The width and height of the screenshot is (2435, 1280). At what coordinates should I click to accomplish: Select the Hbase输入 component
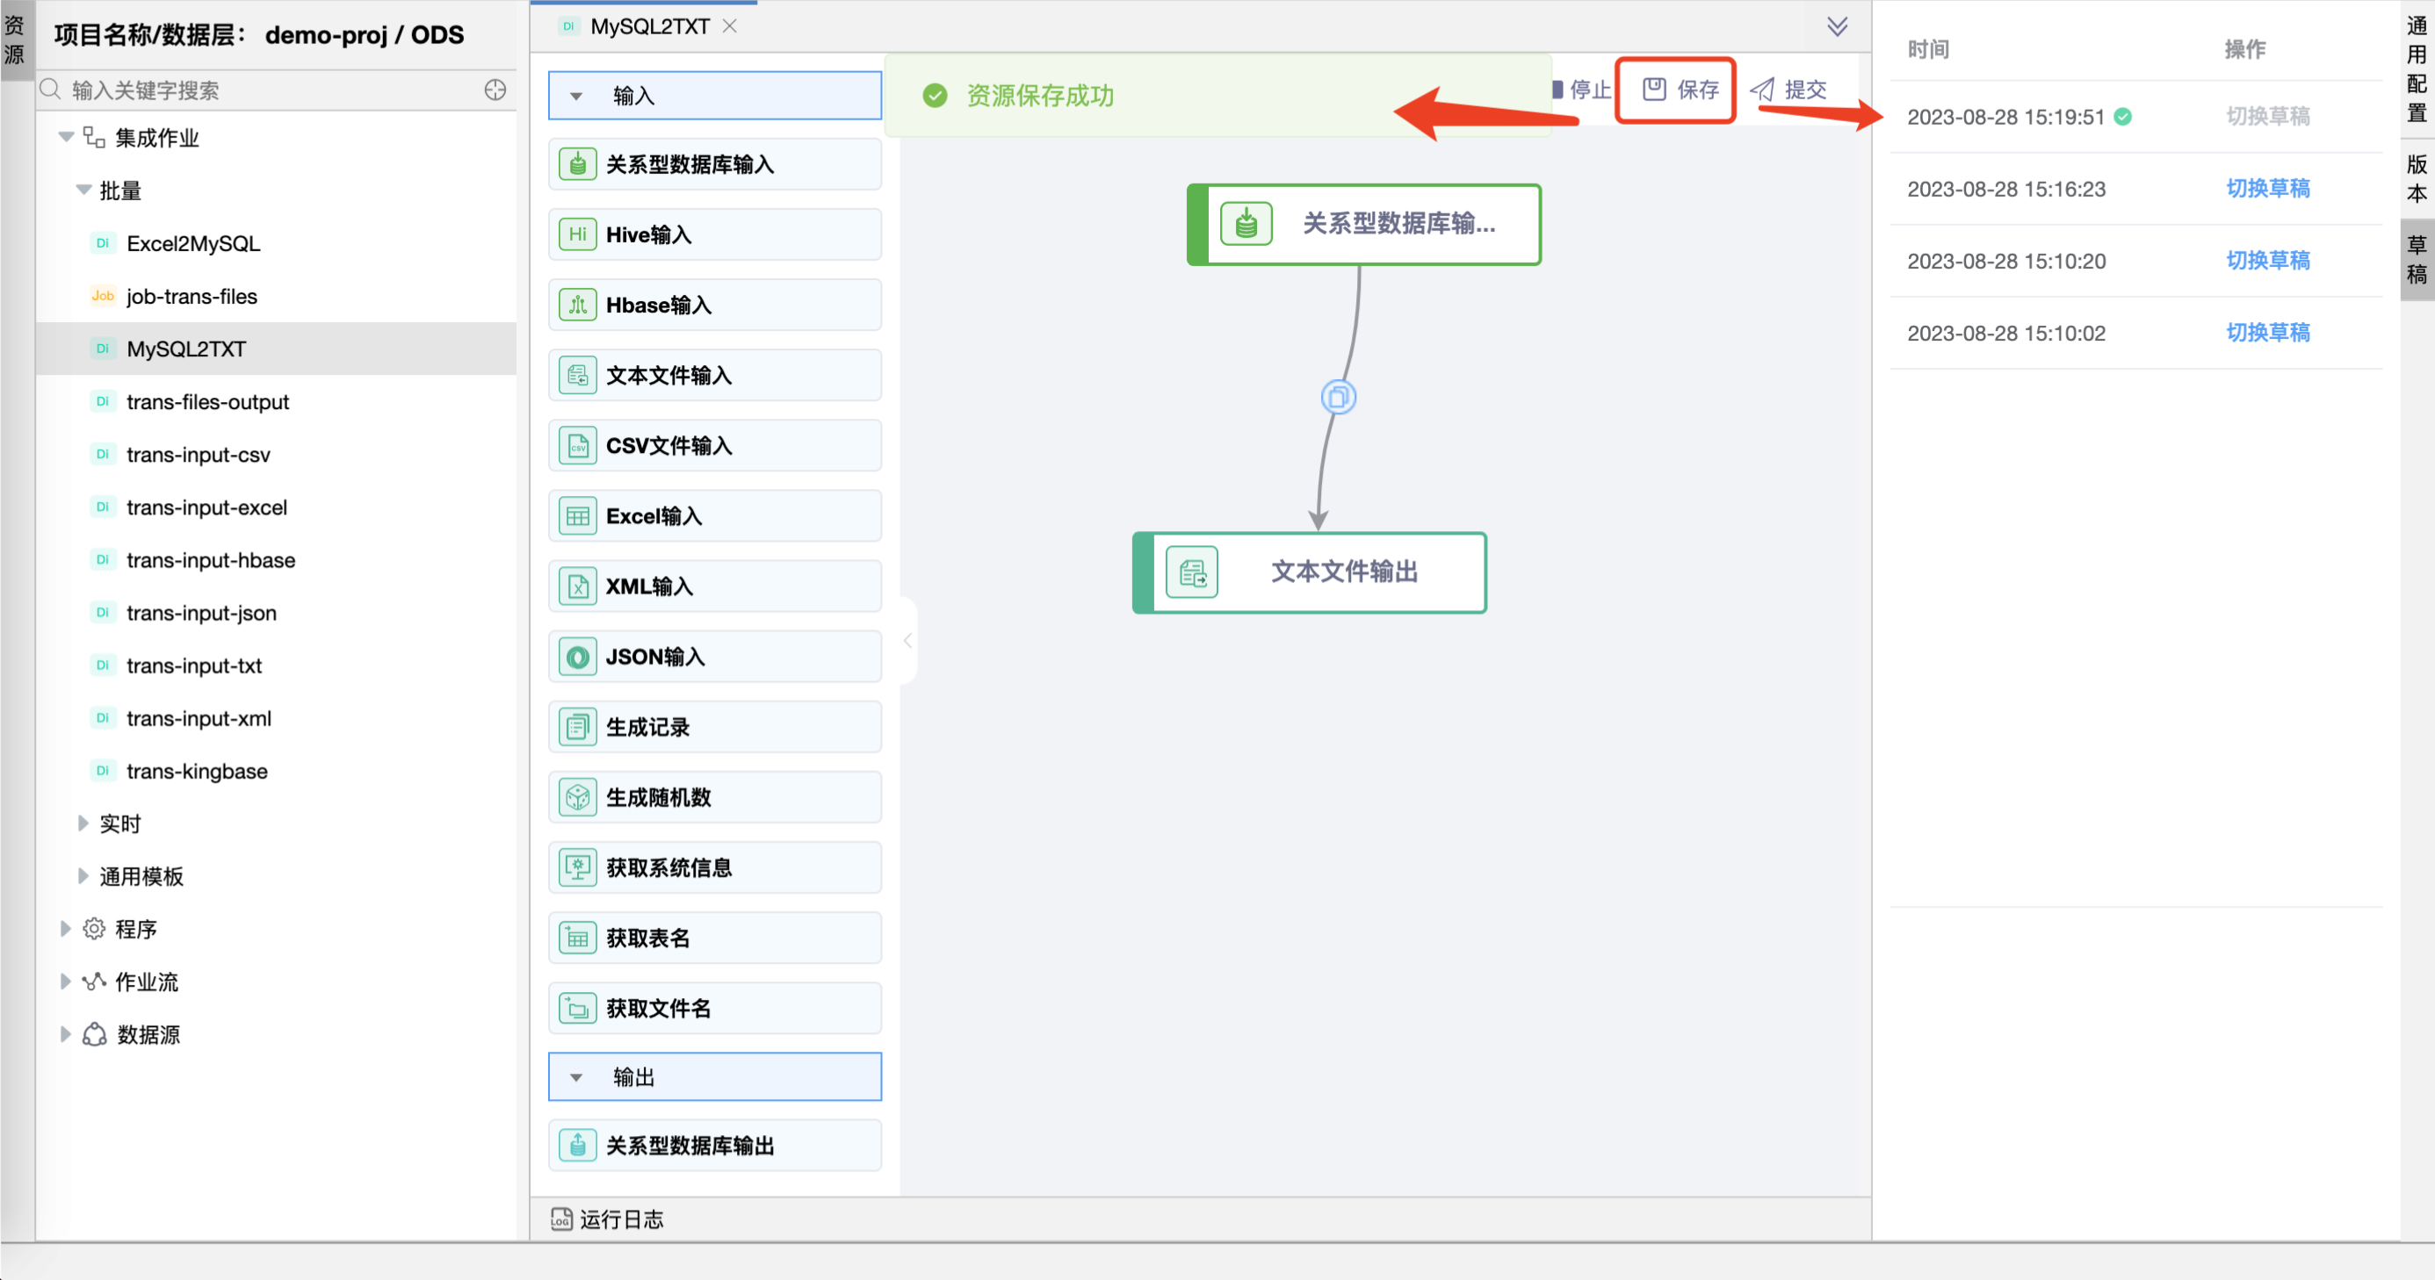tap(715, 304)
